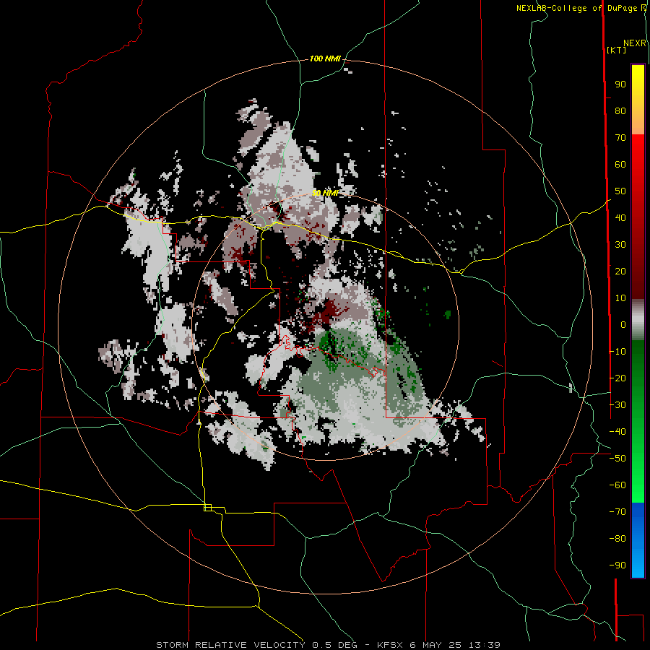Click the blue bottom of the color bar
This screenshot has height=650, width=650.
(638, 540)
